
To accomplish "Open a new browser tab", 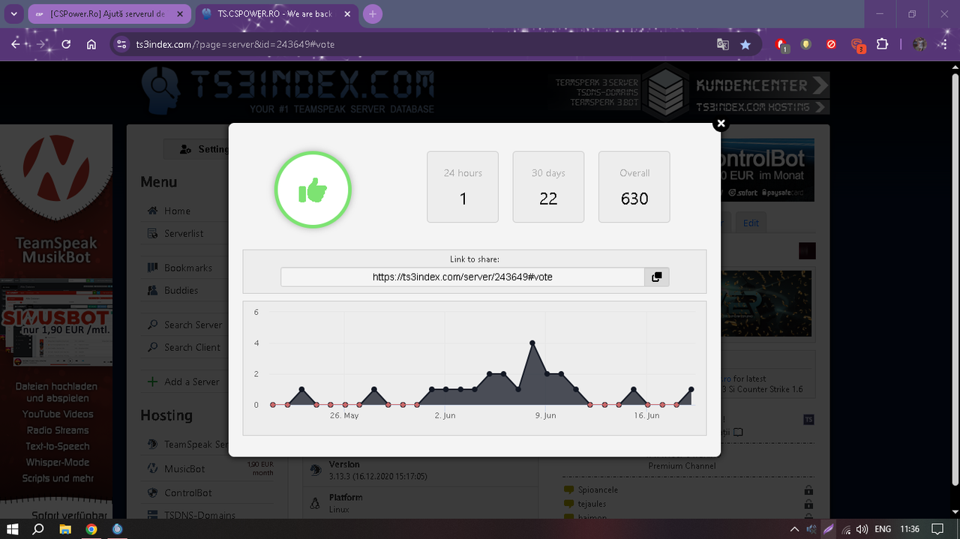I will pos(373,14).
